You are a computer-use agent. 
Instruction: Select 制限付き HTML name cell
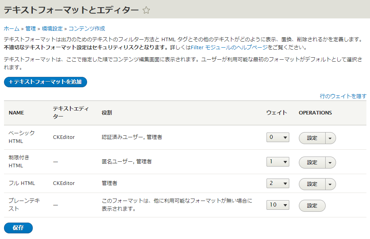click(x=19, y=161)
